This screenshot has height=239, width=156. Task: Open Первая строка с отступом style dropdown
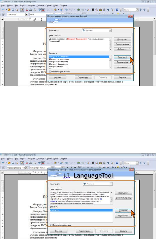tap(27, 168)
